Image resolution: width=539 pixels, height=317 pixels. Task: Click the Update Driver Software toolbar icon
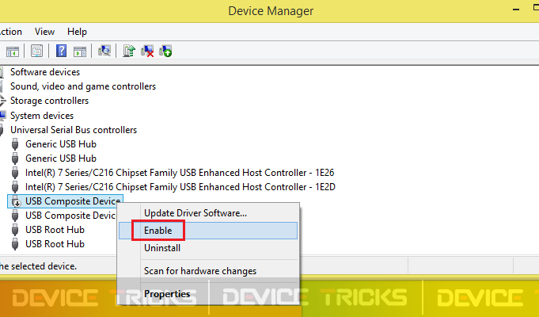coord(129,52)
